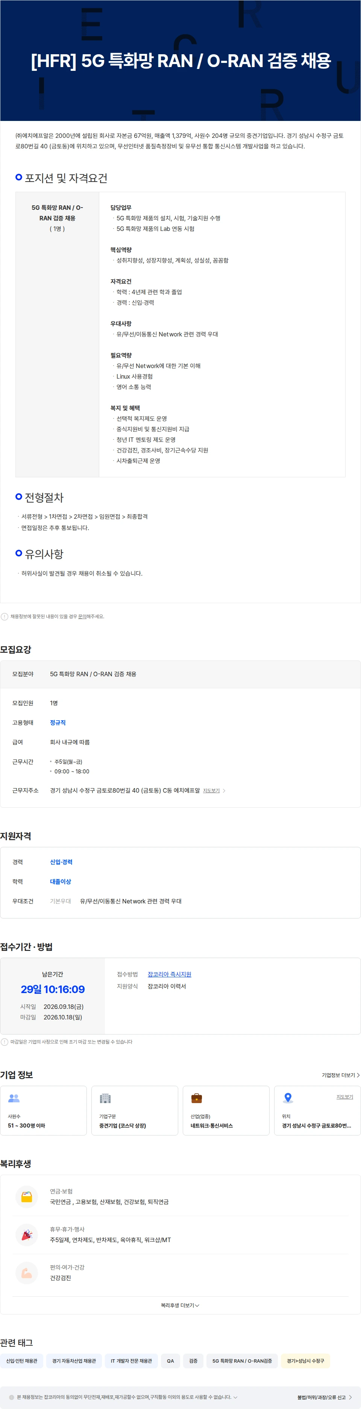Click the start date 2026.09.18(금)
This screenshot has width=361, height=1409.
(63, 1006)
